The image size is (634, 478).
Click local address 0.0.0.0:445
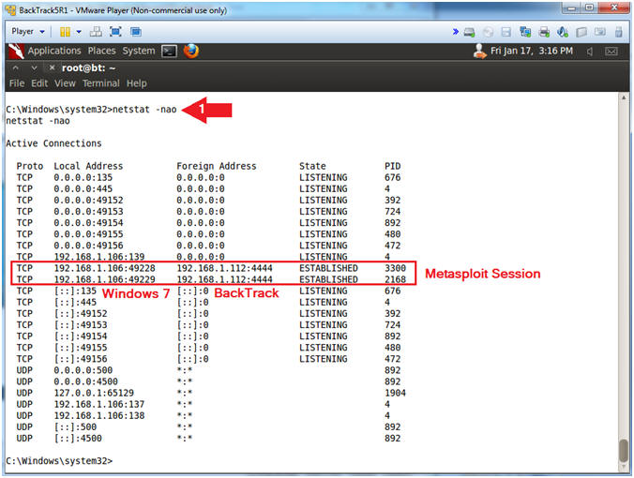point(83,188)
